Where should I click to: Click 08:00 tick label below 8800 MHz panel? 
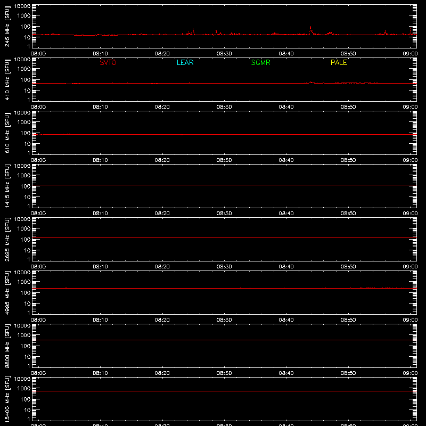tap(38, 373)
